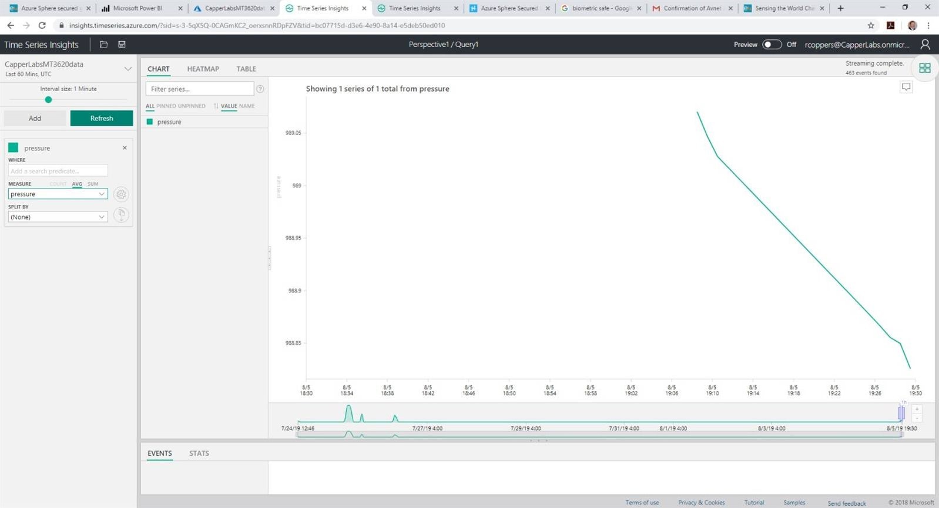
Task: Open the filter series help icon
Action: (x=260, y=89)
